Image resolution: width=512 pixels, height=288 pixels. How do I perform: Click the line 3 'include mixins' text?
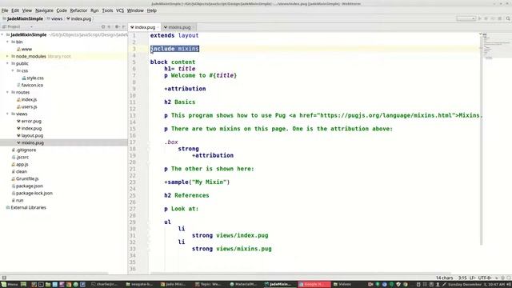coord(174,49)
